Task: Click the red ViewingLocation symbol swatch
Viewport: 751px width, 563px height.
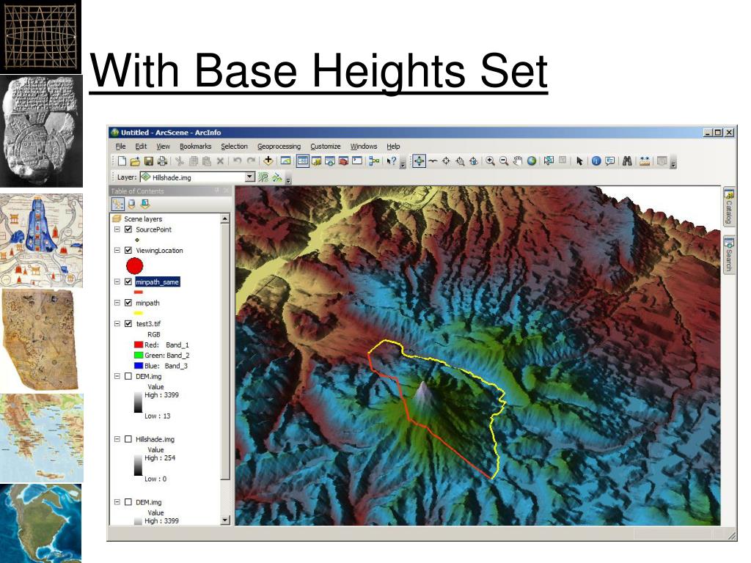Action: coord(135,265)
